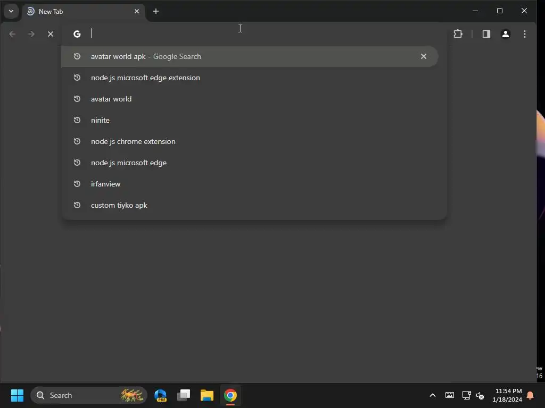Image resolution: width=545 pixels, height=408 pixels.
Task: Open notifications bell icon
Action: 531,395
